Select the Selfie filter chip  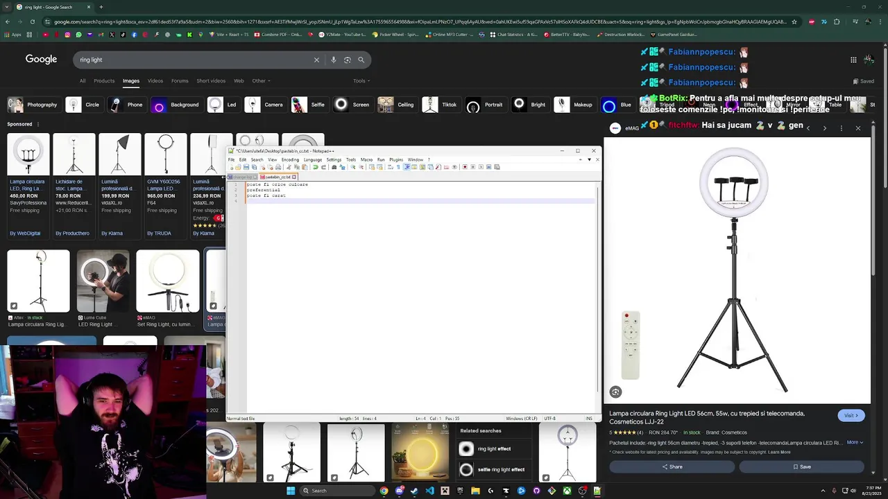click(309, 105)
